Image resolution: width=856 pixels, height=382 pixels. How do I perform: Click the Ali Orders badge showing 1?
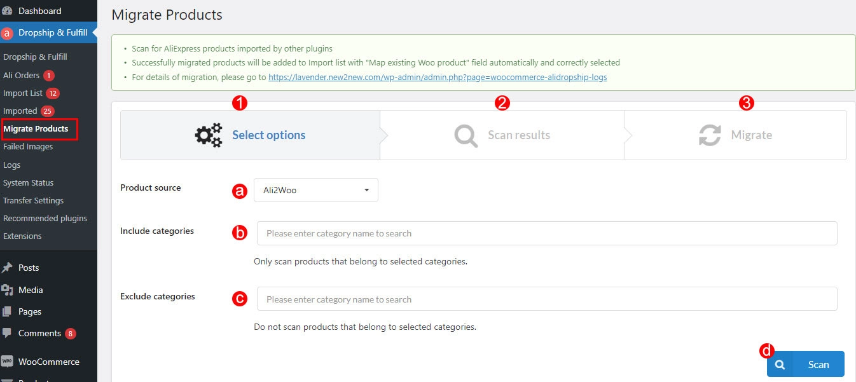point(49,76)
